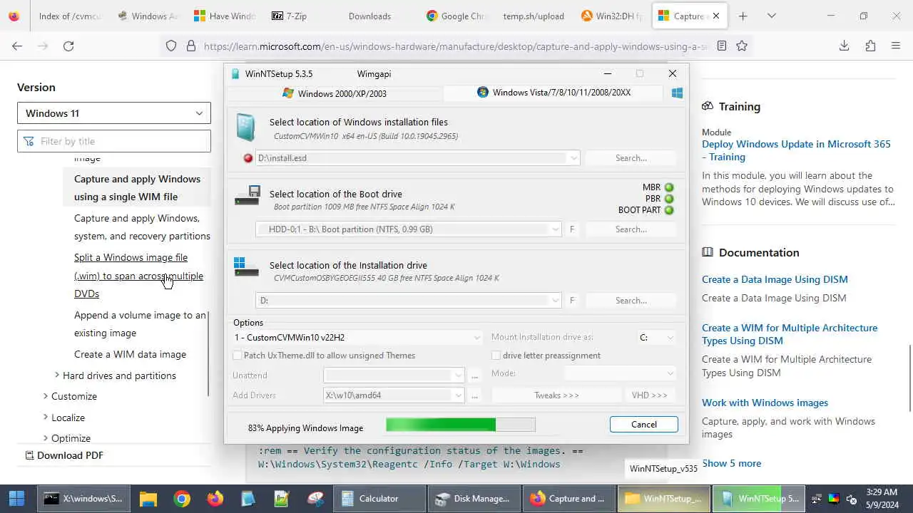Open the Firefox hamburger menu
The image size is (913, 513).
click(896, 46)
